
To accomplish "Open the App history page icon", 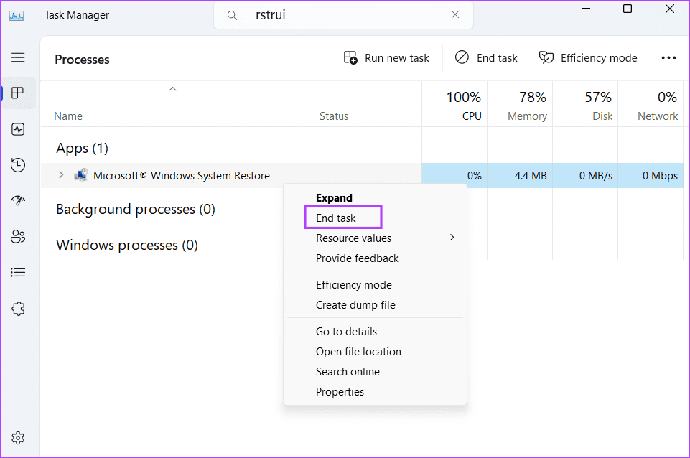I will (x=18, y=165).
